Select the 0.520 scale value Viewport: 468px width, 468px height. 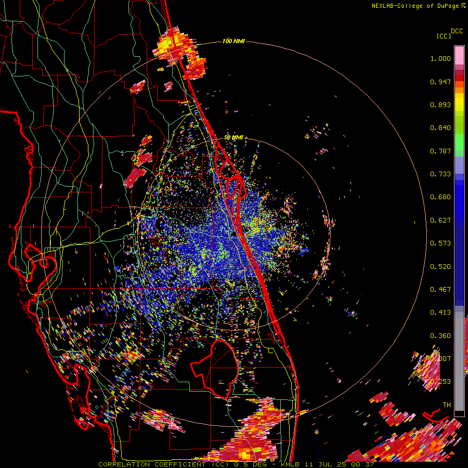[440, 267]
